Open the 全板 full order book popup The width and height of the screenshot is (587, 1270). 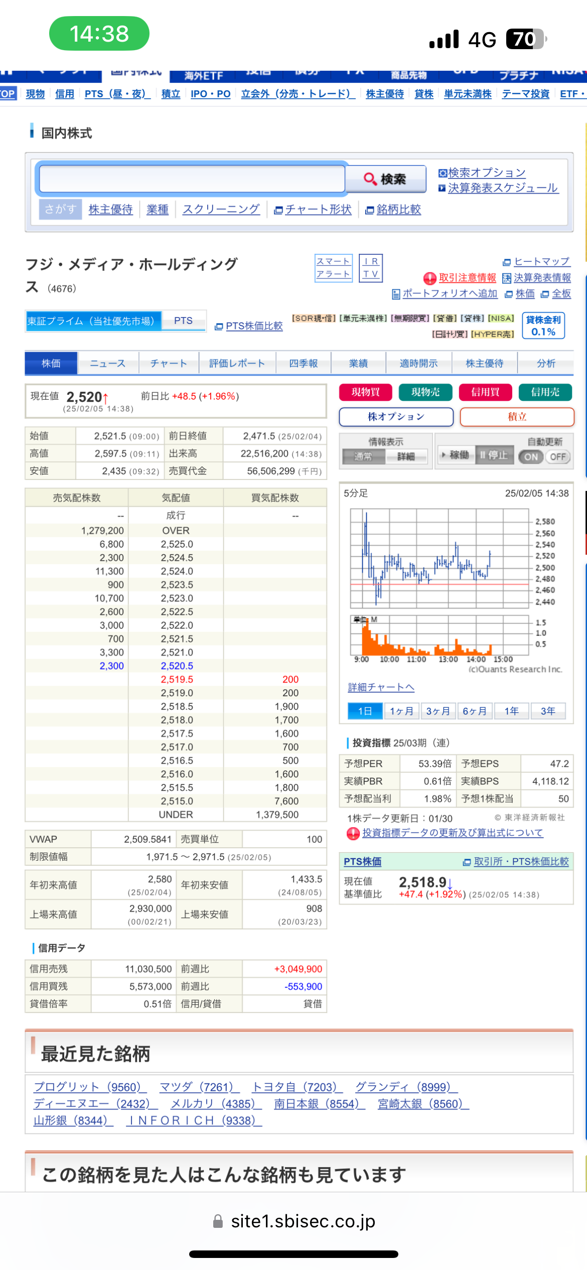point(556,294)
